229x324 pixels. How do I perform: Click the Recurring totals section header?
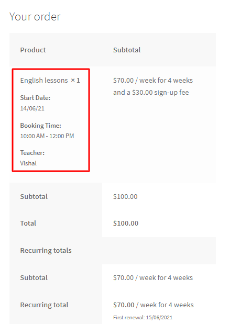(46, 250)
